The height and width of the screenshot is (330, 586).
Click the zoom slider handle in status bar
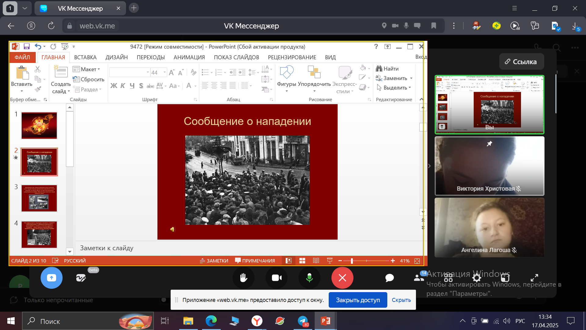coord(352,261)
